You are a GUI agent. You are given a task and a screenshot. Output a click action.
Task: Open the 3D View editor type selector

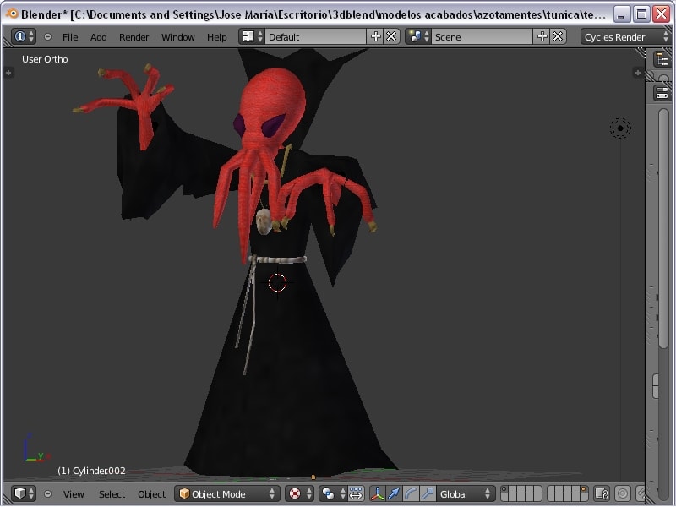(x=24, y=493)
